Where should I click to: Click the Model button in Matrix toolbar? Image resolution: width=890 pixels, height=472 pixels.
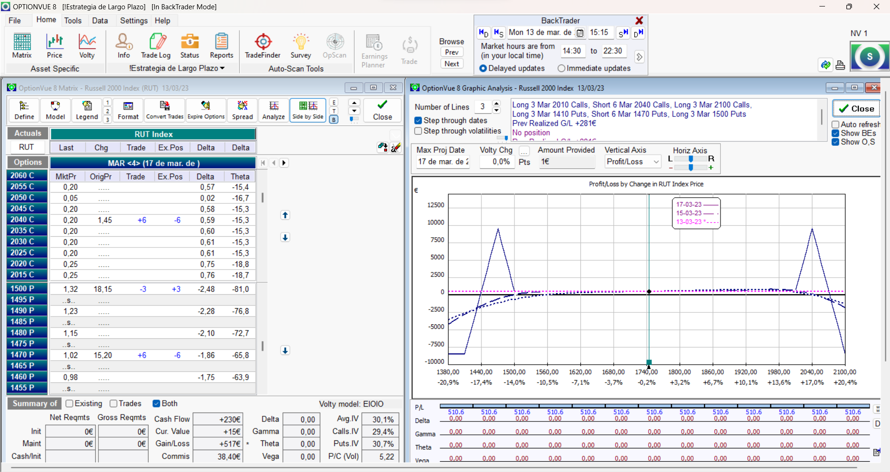[x=55, y=110]
